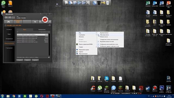Image resolution: width=174 pixels, height=98 pixels.
Task: Open the Обзор результатов section in Bandicam sidebar
Action: coord(9,43)
